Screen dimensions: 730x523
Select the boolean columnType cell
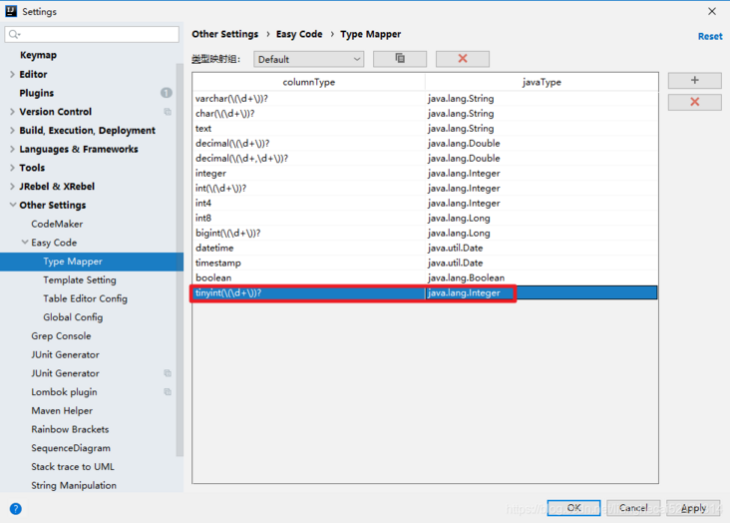point(309,277)
